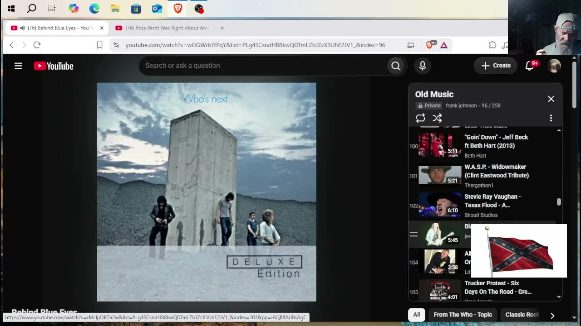Image resolution: width=581 pixels, height=326 pixels.
Task: View site information in the address bar
Action: 116,45
